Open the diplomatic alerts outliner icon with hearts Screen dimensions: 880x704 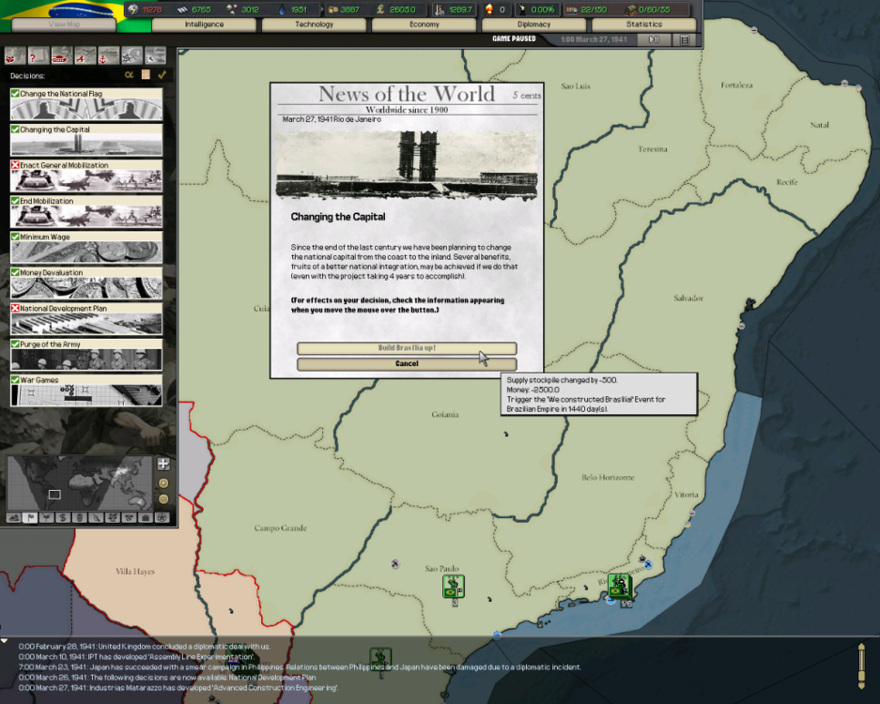15,56
